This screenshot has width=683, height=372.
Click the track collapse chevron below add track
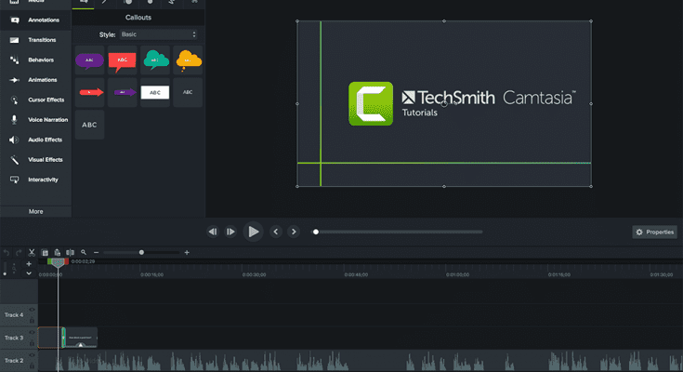[x=29, y=273]
